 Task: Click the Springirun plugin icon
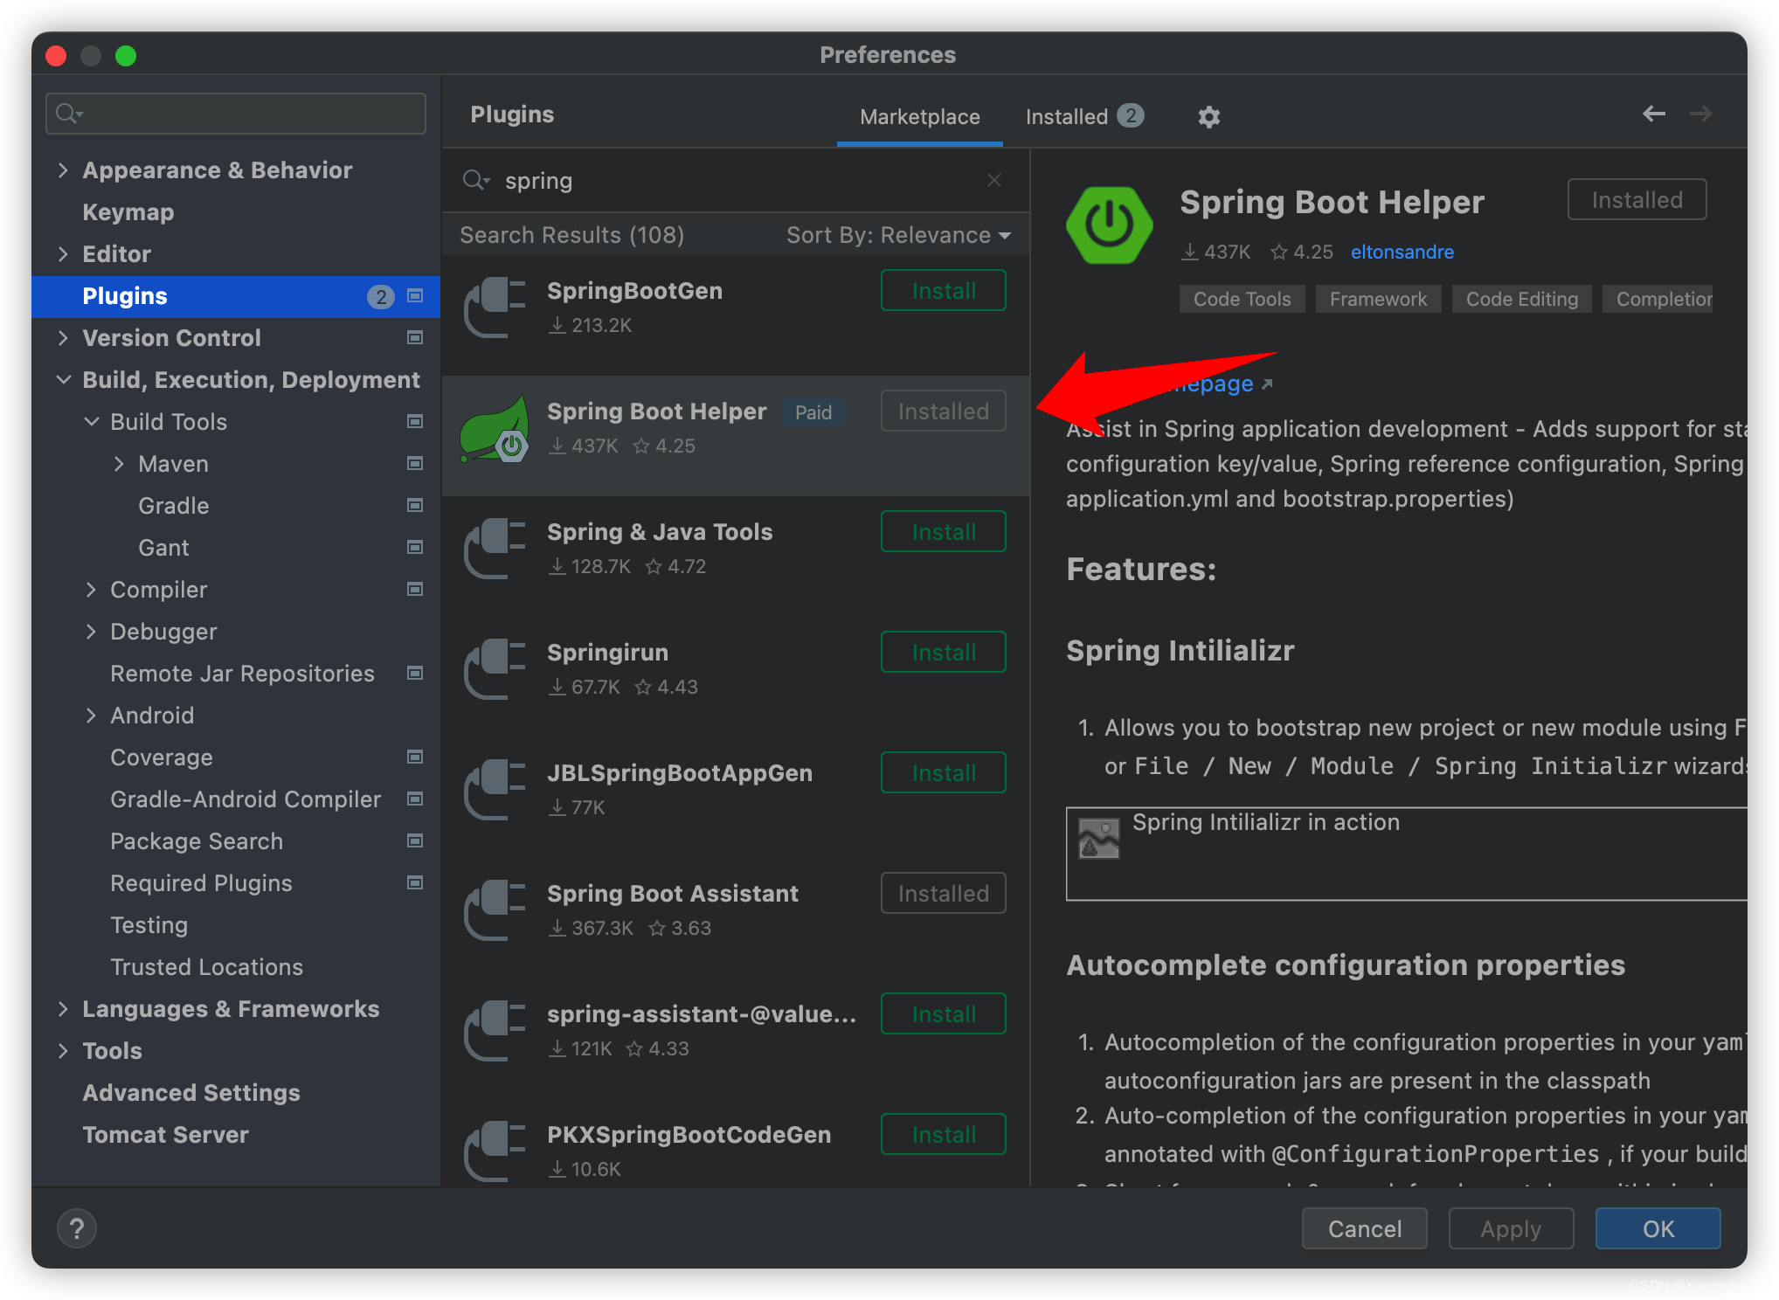[495, 668]
